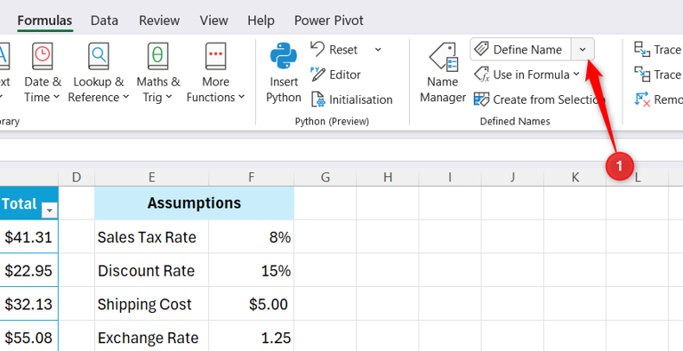
Task: Open the Python Initialisation settings
Action: coord(351,100)
